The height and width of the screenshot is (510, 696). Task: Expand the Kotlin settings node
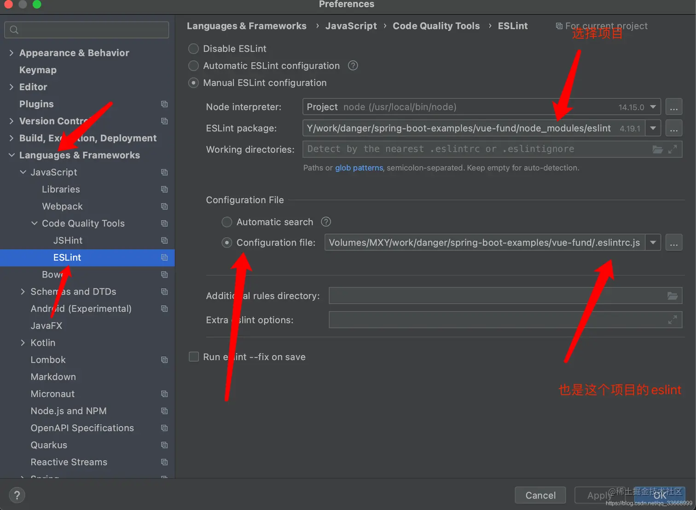pyautogui.click(x=23, y=342)
